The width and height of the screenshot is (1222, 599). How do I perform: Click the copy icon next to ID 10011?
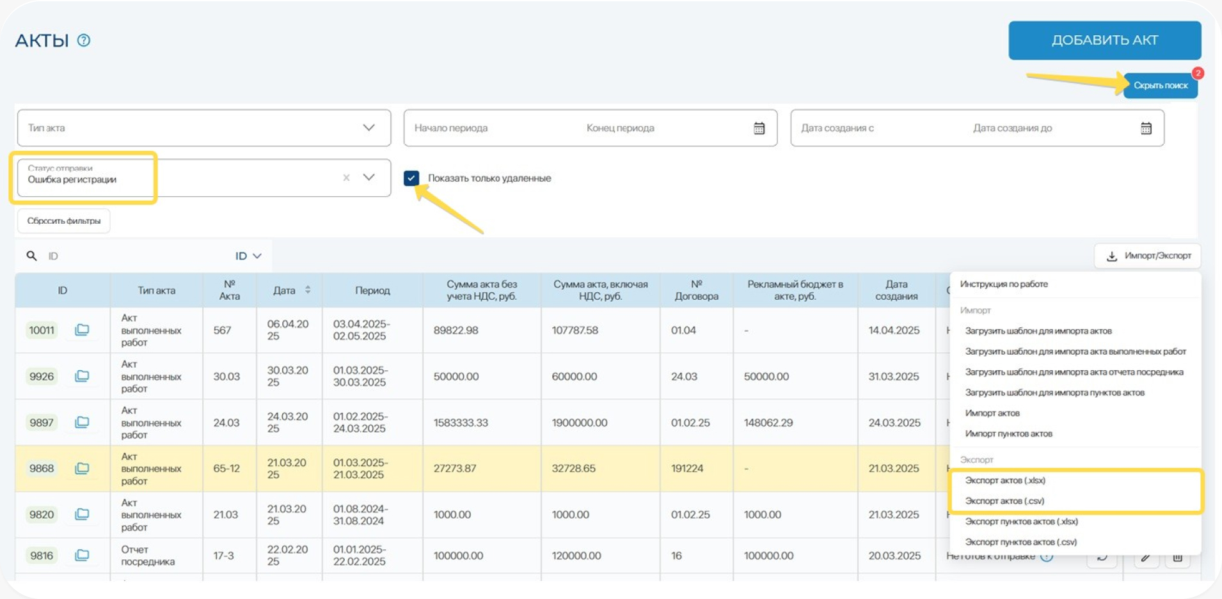pyautogui.click(x=82, y=330)
